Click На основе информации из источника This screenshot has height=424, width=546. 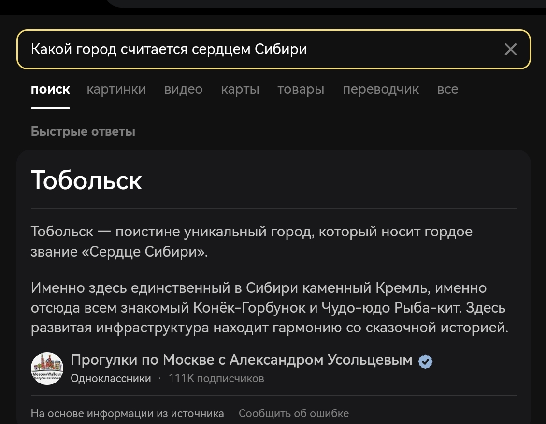[x=127, y=413]
